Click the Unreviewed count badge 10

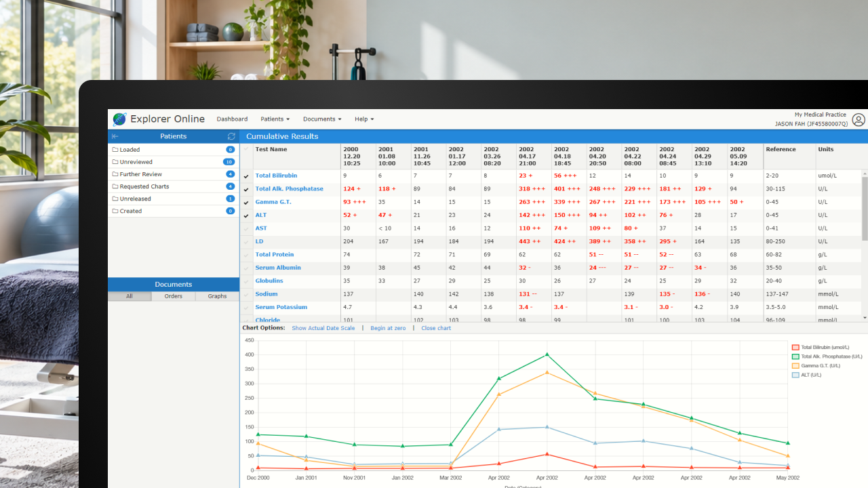pos(229,162)
